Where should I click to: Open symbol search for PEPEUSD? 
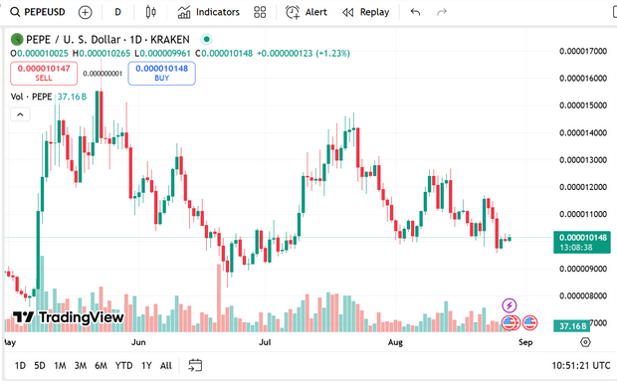coord(38,12)
